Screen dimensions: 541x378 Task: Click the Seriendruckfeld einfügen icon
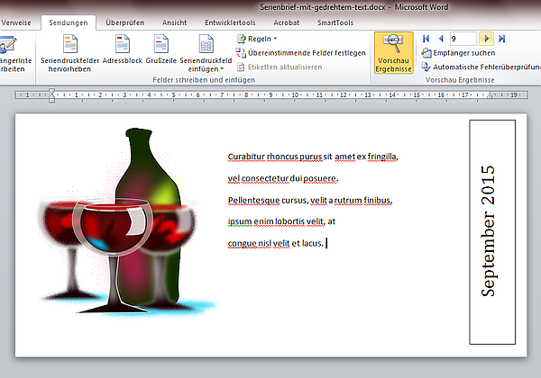tap(206, 45)
